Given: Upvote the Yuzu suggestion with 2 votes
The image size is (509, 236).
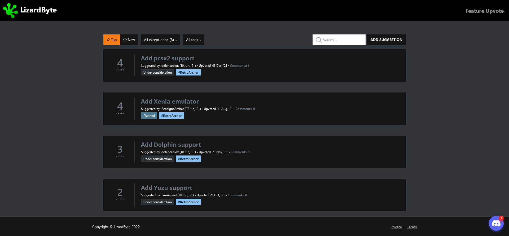Looking at the screenshot, I should [x=120, y=194].
